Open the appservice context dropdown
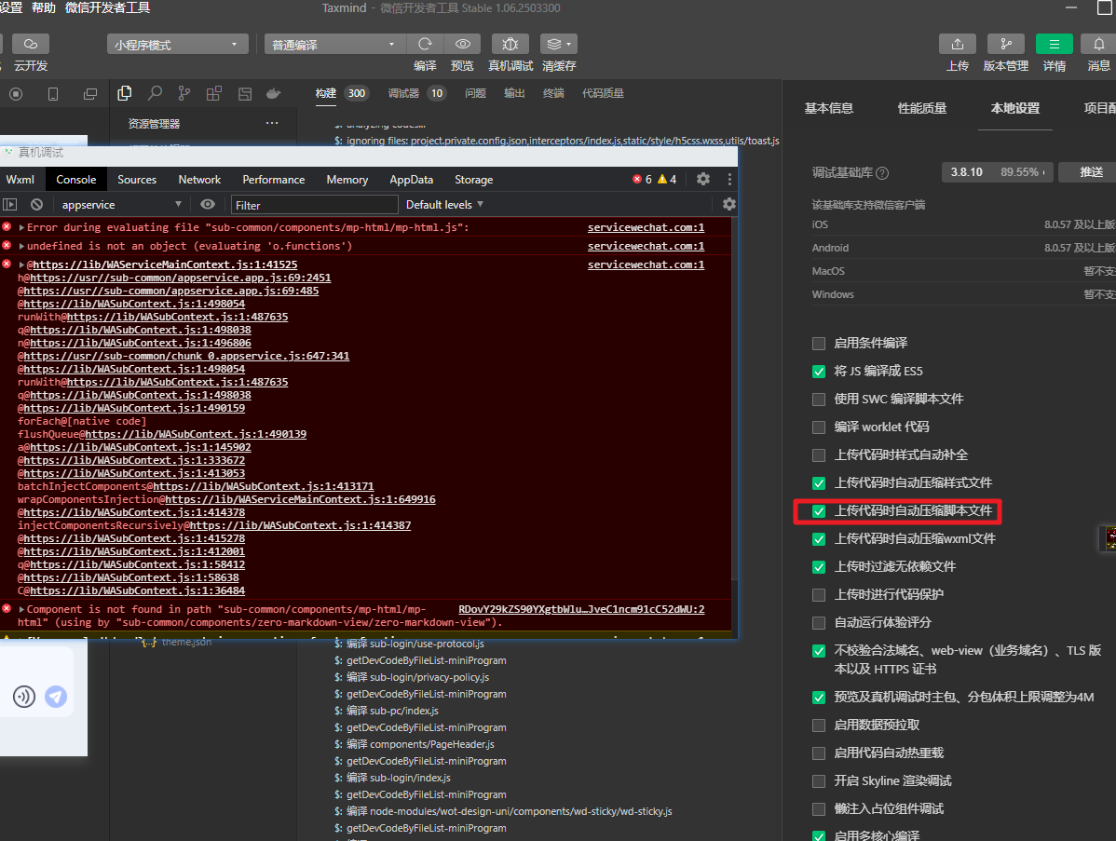 (x=121, y=204)
